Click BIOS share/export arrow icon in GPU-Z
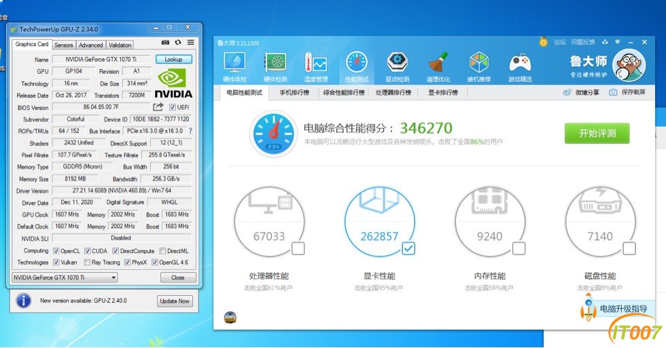Screen dimensions: 666x348 click(158, 107)
